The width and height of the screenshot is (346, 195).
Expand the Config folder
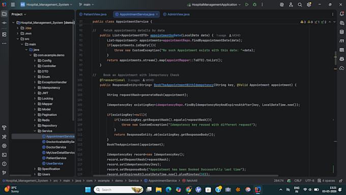(x=35, y=61)
